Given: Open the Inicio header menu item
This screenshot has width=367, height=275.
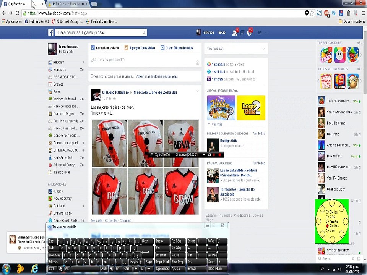Looking at the screenshot, I should point(222,32).
